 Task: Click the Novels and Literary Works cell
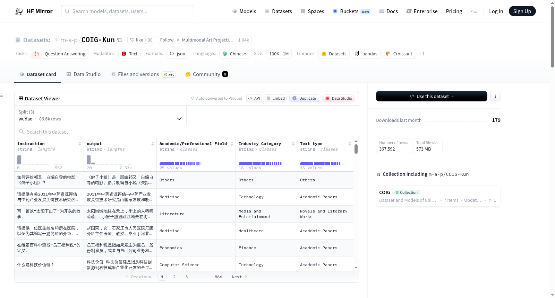click(325, 214)
